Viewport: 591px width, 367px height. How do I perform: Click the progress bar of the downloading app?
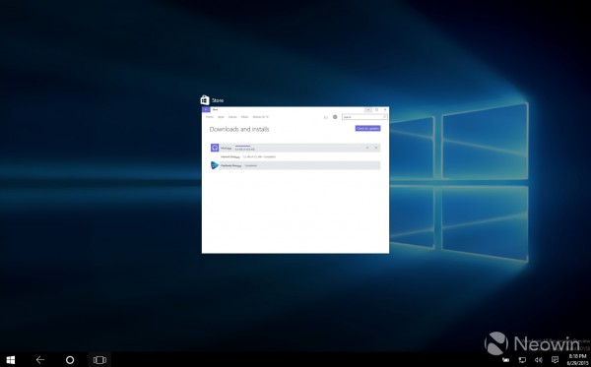(x=242, y=146)
